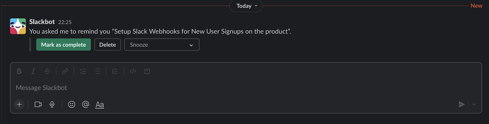Expand the Today date dropdown
This screenshot has width=489, height=124.
[x=246, y=6]
